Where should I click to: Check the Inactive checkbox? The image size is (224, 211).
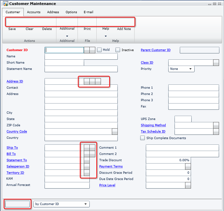[118, 50]
